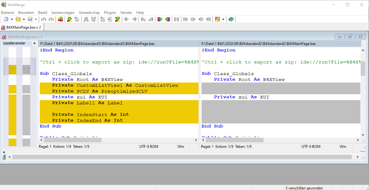This screenshot has height=190, width=369.
Task: Select the B4XMainPage.bas x 2 document tab
Action: click(22, 27)
